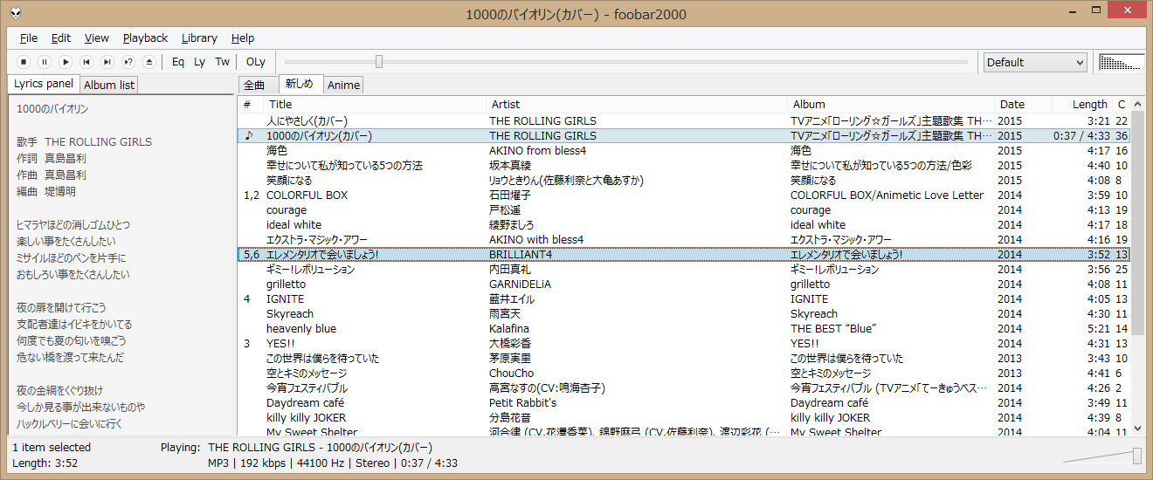Image resolution: width=1153 pixels, height=480 pixels.
Task: Click album COLORFUL BOX/Animetic Love Letter cell
Action: [887, 195]
